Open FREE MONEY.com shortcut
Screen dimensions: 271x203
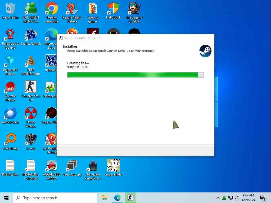[x=31, y=65]
